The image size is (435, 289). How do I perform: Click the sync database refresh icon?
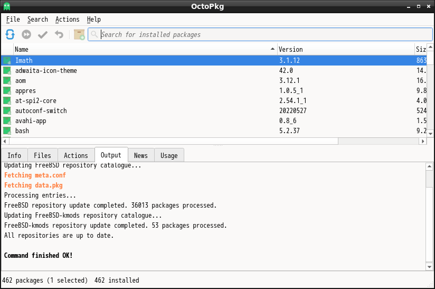pos(10,34)
